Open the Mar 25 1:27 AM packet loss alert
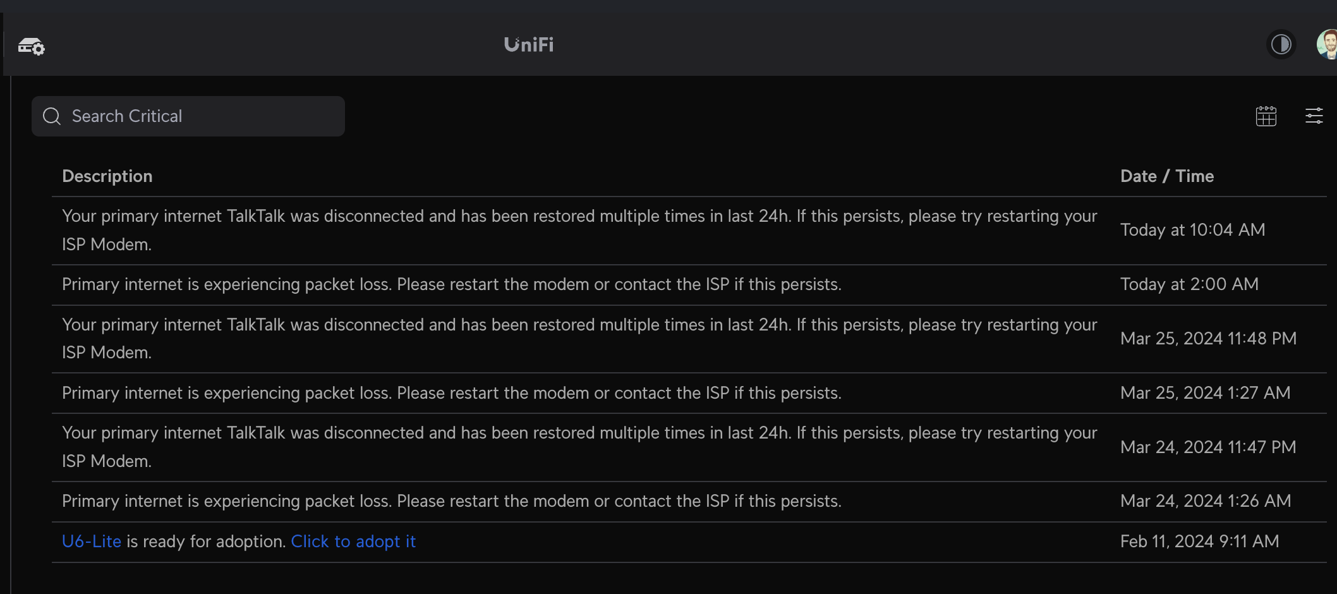Viewport: 1337px width, 594px height. pyautogui.click(x=452, y=393)
